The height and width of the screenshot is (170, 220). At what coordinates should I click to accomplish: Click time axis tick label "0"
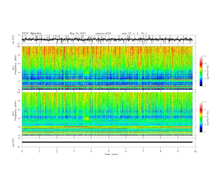pos(22,151)
